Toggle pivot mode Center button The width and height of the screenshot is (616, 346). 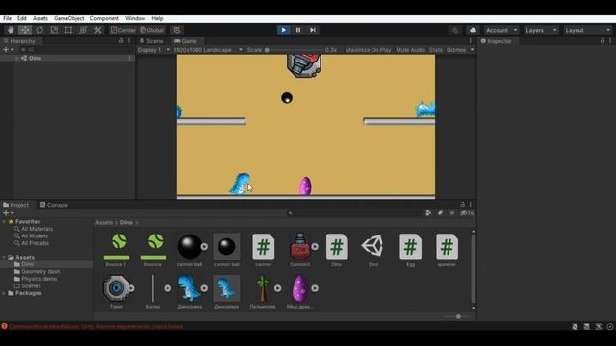tap(123, 30)
